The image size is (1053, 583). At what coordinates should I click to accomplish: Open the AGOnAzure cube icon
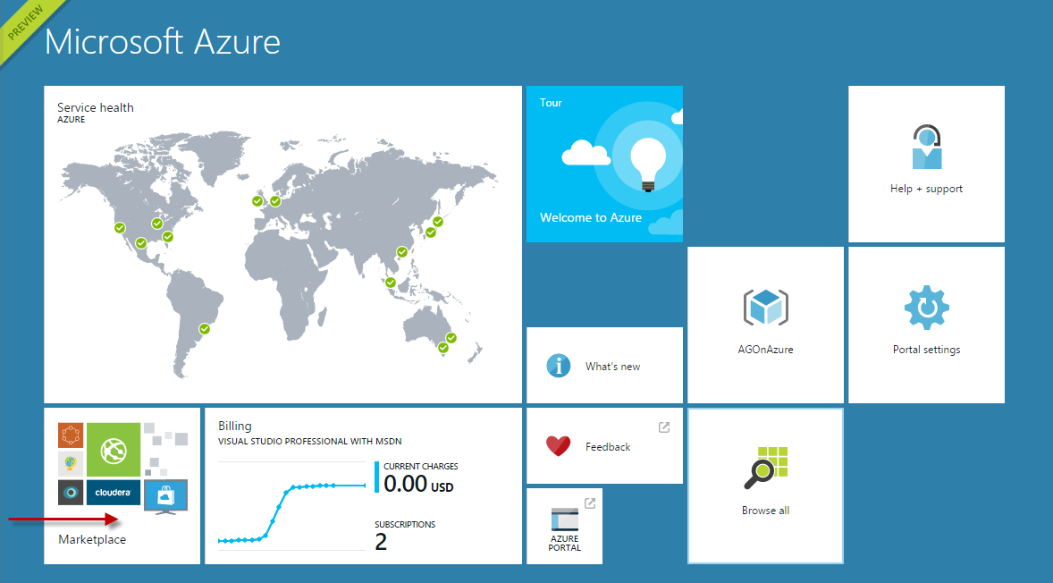coord(765,308)
